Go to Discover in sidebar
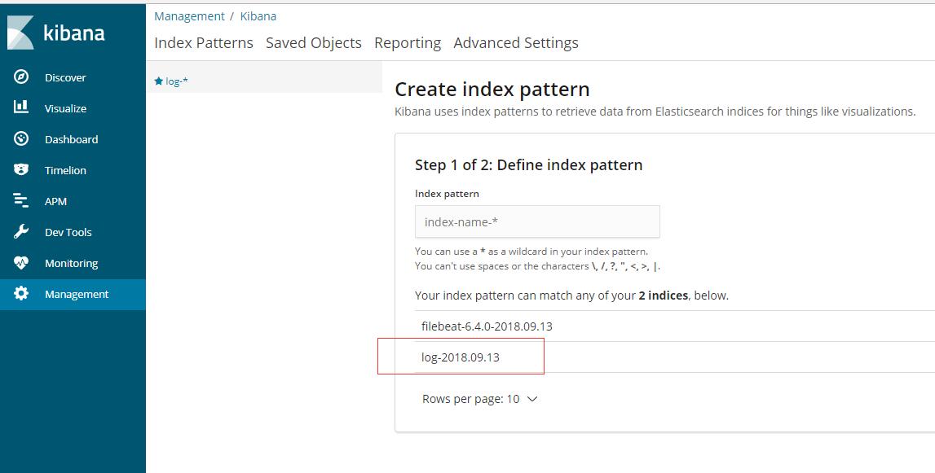The image size is (935, 473). coord(65,77)
